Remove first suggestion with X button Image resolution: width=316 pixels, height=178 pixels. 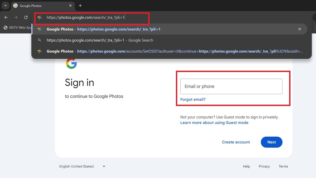tap(300, 29)
